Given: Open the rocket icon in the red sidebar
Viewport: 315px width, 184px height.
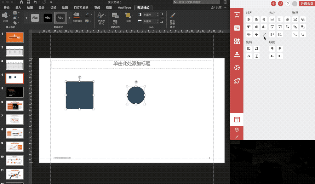Looking at the screenshot, I should tap(237, 81).
